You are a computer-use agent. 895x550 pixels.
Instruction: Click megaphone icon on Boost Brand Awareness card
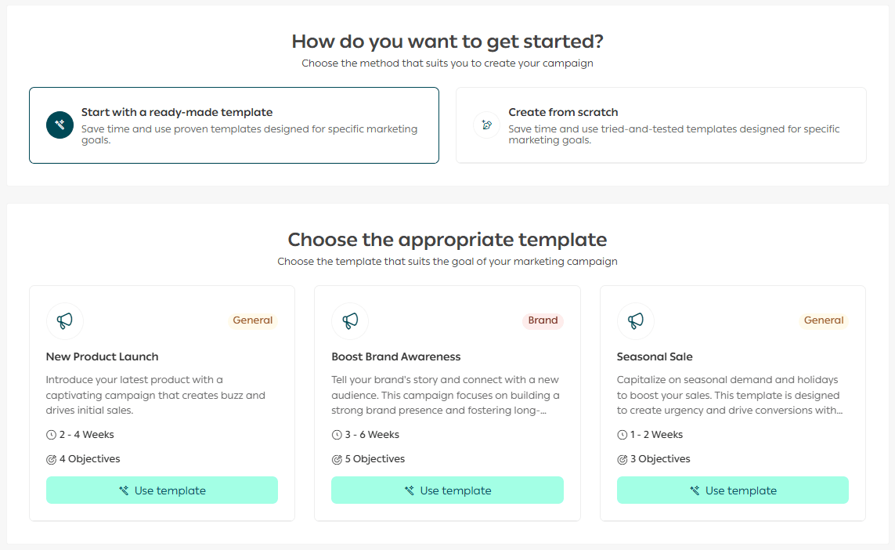350,320
